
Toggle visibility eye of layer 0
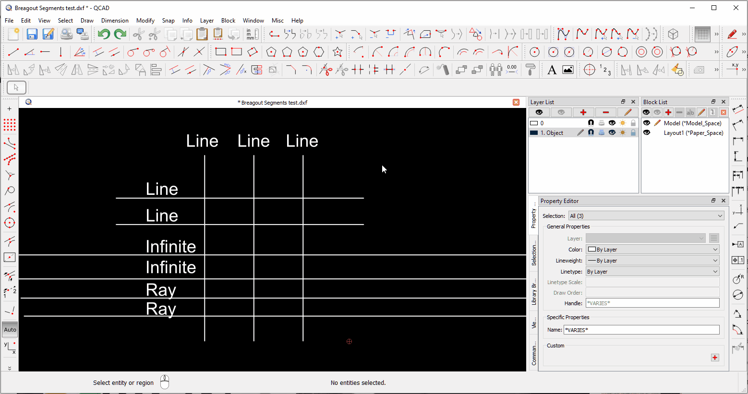612,123
